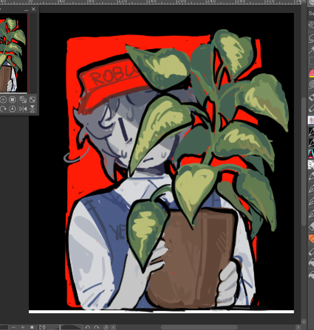
Task: Click the left arrow of horizontal scrollbar
Action: 114,327
